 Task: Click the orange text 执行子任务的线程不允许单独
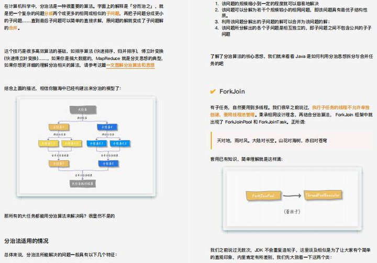point(341,107)
